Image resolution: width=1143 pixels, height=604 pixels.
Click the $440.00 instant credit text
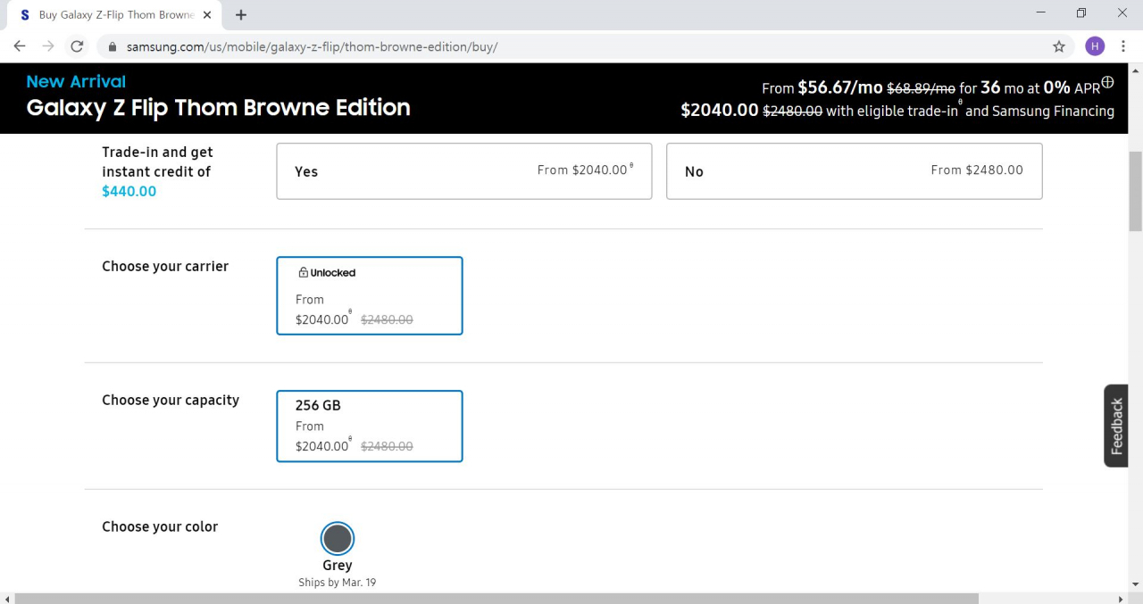(129, 191)
